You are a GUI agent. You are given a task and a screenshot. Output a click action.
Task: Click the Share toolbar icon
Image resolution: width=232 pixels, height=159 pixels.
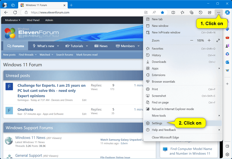pos(210,12)
